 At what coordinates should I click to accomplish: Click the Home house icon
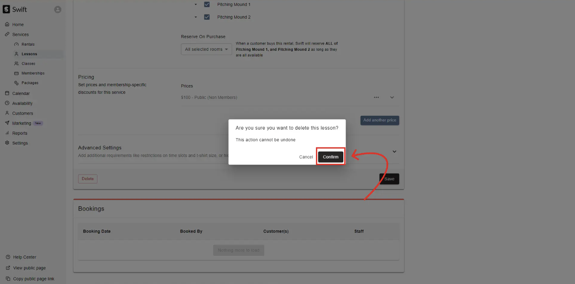[x=7, y=24]
